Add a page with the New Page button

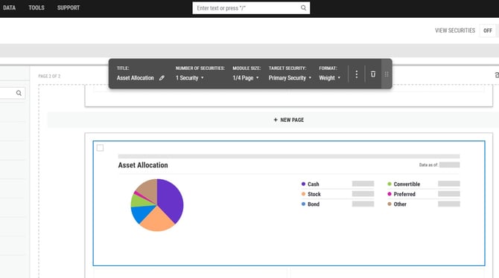click(289, 120)
